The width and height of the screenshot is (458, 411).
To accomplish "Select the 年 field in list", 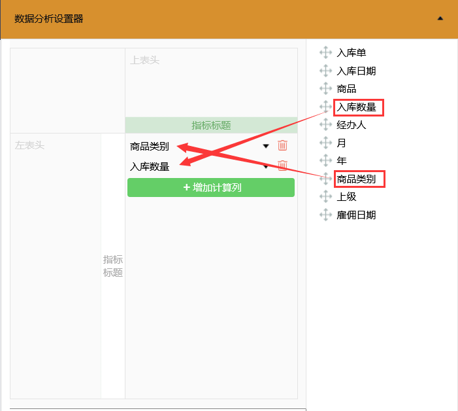I will tap(342, 160).
